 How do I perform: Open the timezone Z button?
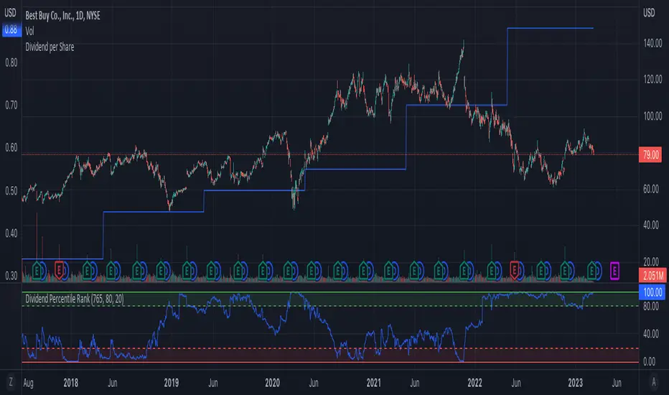pos(11,382)
